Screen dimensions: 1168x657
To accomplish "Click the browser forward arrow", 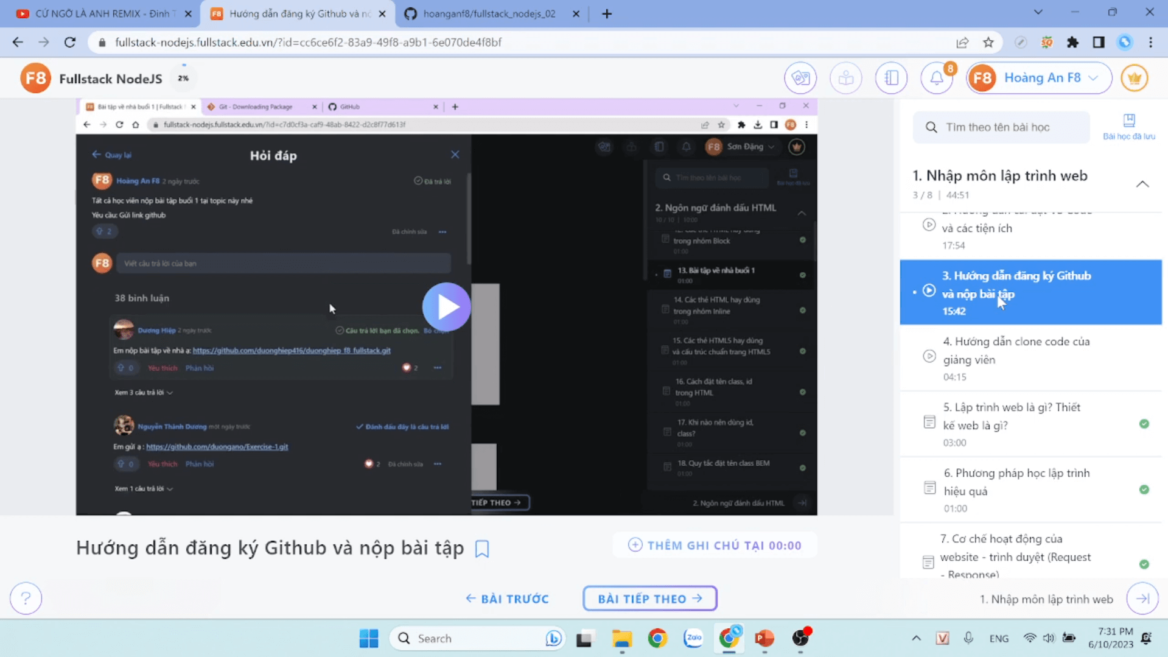I will (x=43, y=42).
